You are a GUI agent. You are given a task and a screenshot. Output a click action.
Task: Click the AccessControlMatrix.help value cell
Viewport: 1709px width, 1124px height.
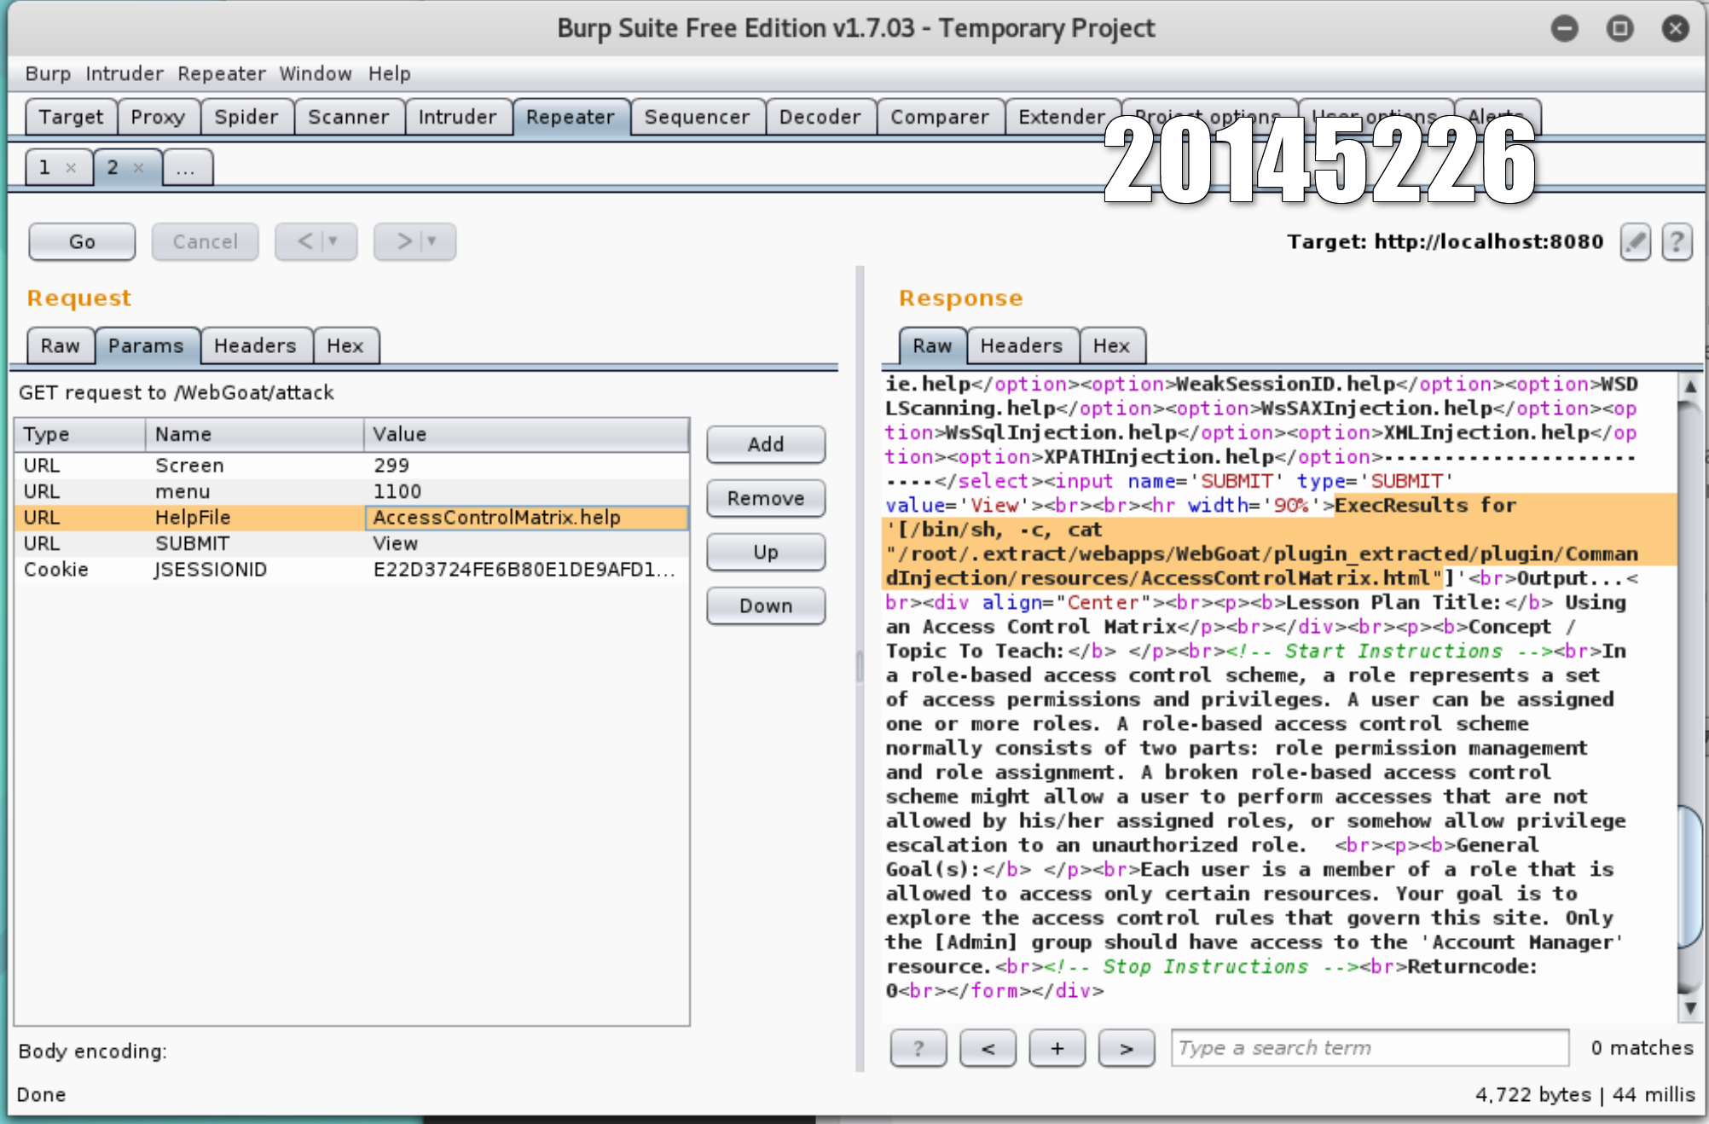(526, 518)
